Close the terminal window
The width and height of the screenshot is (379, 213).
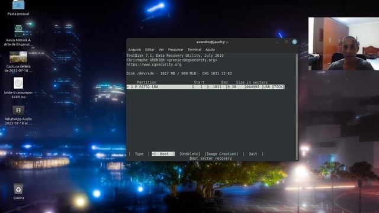click(294, 42)
